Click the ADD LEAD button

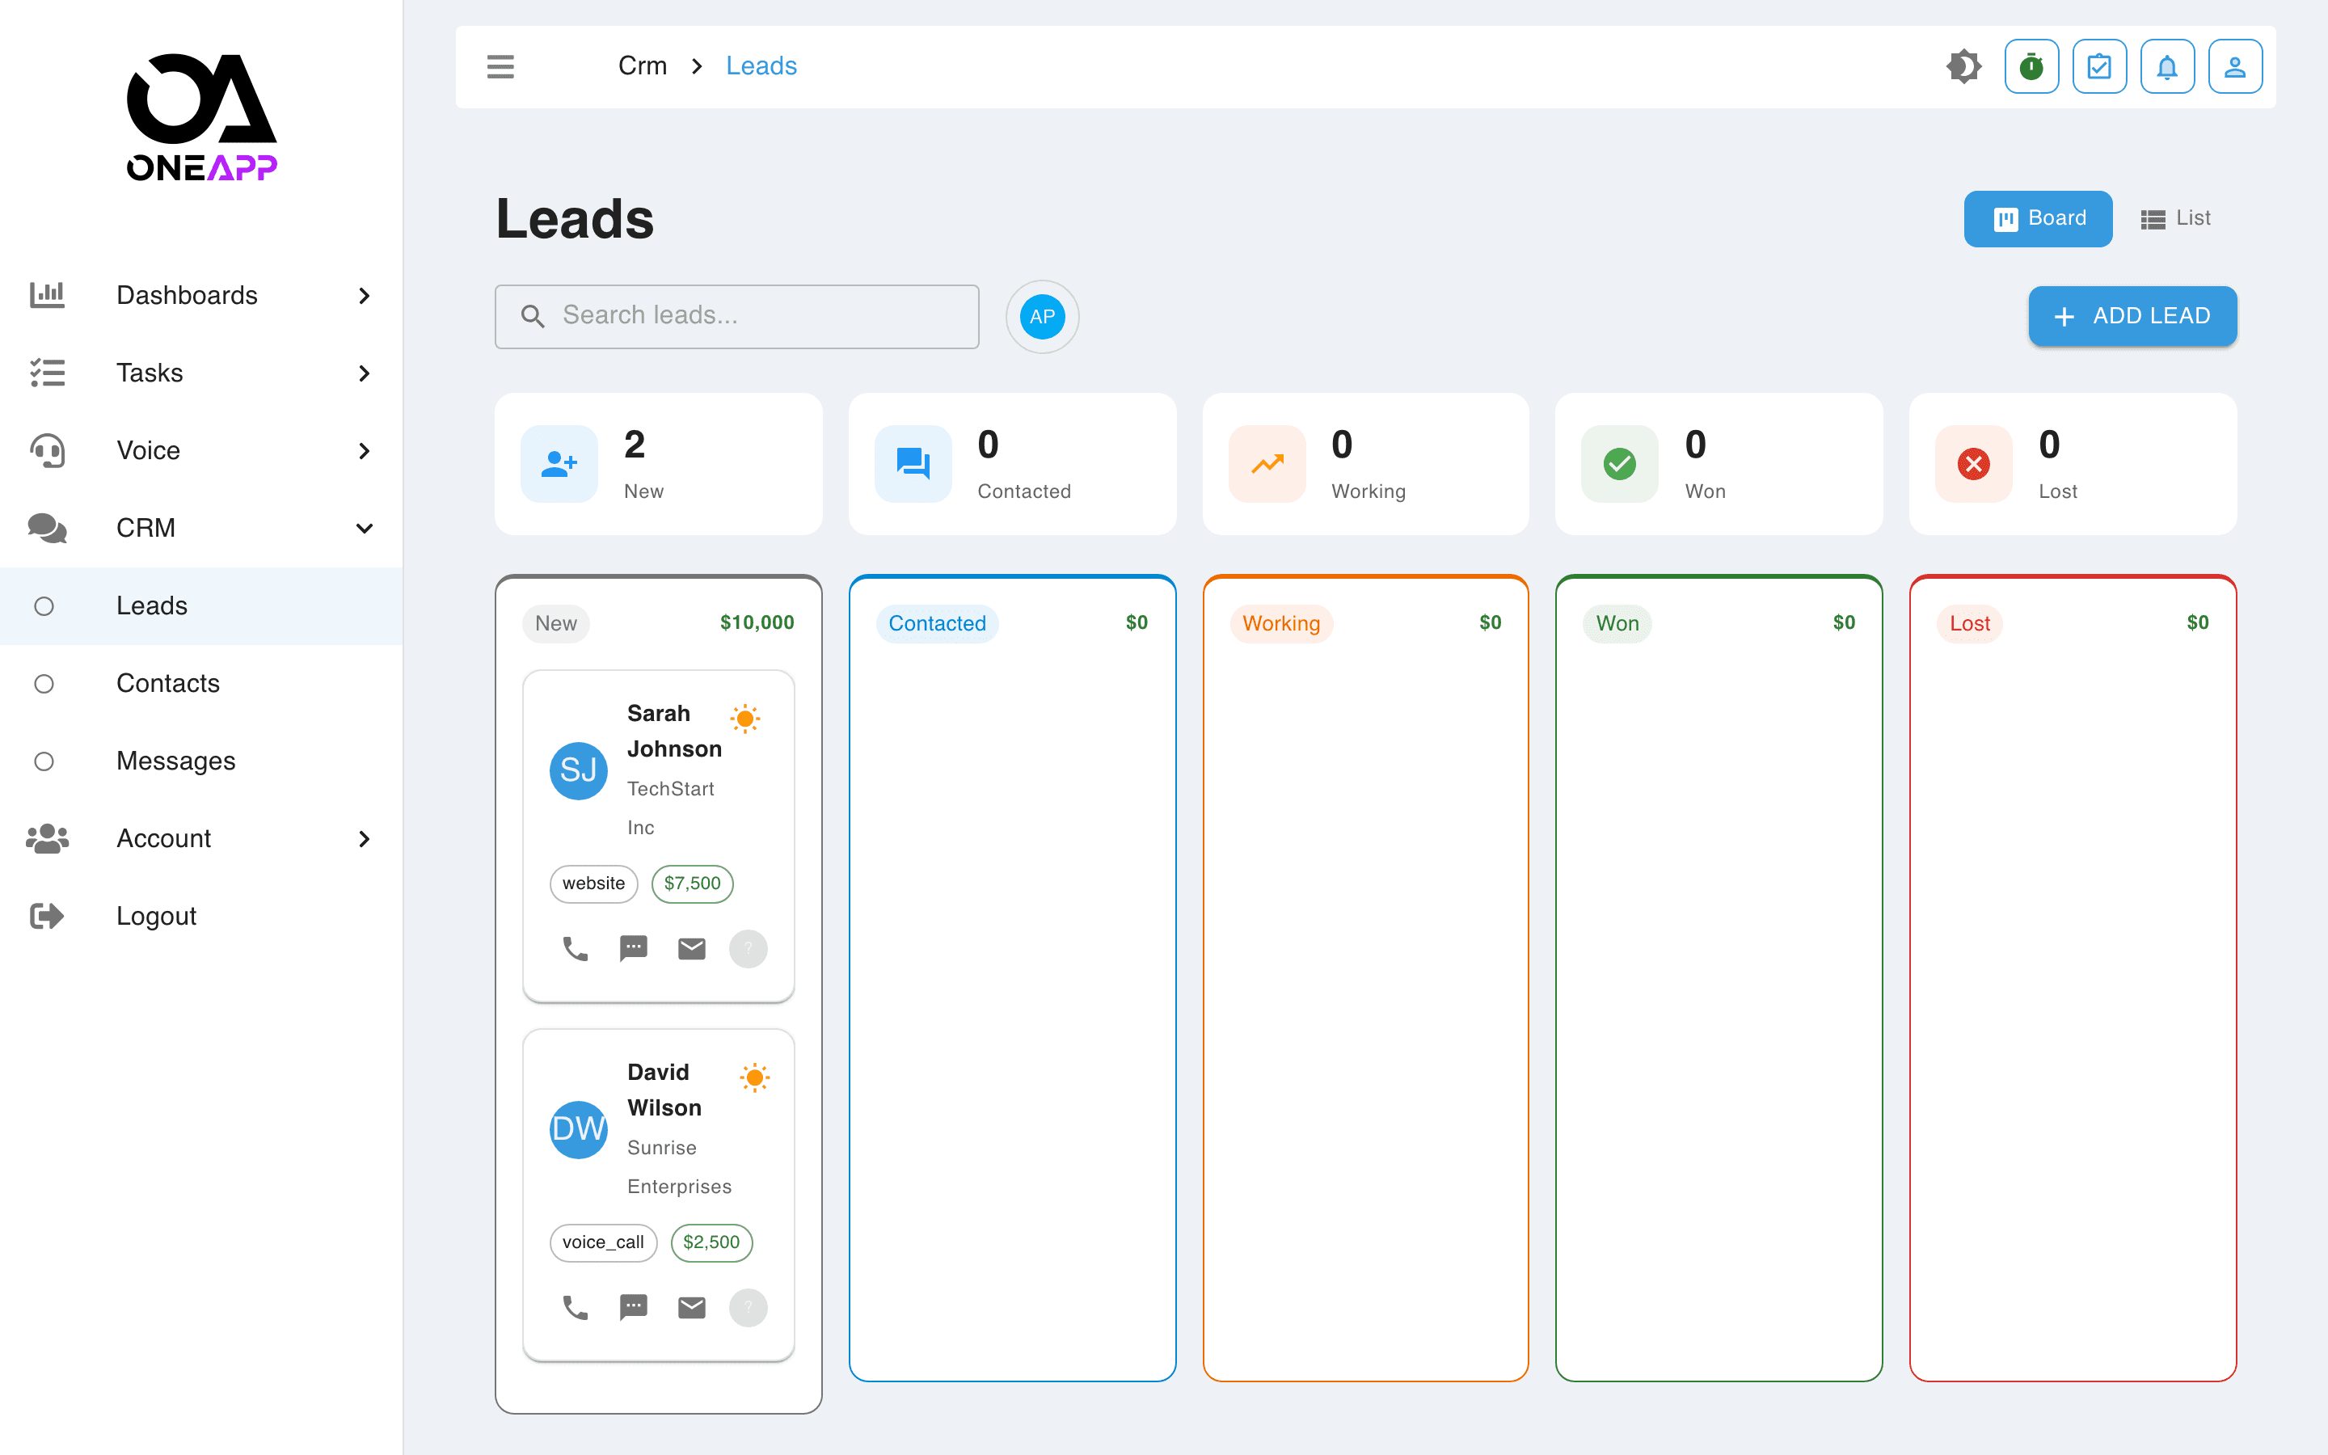tap(2132, 315)
